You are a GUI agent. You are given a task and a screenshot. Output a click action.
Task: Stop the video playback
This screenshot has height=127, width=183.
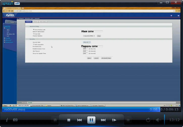[69, 120]
